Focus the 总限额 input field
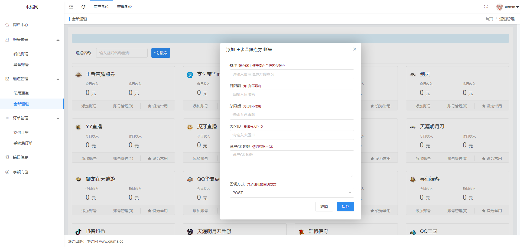This screenshot has height=247, width=520. pos(292,115)
